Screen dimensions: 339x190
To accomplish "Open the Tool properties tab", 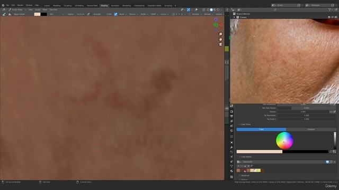I will pyautogui.click(x=231, y=106).
